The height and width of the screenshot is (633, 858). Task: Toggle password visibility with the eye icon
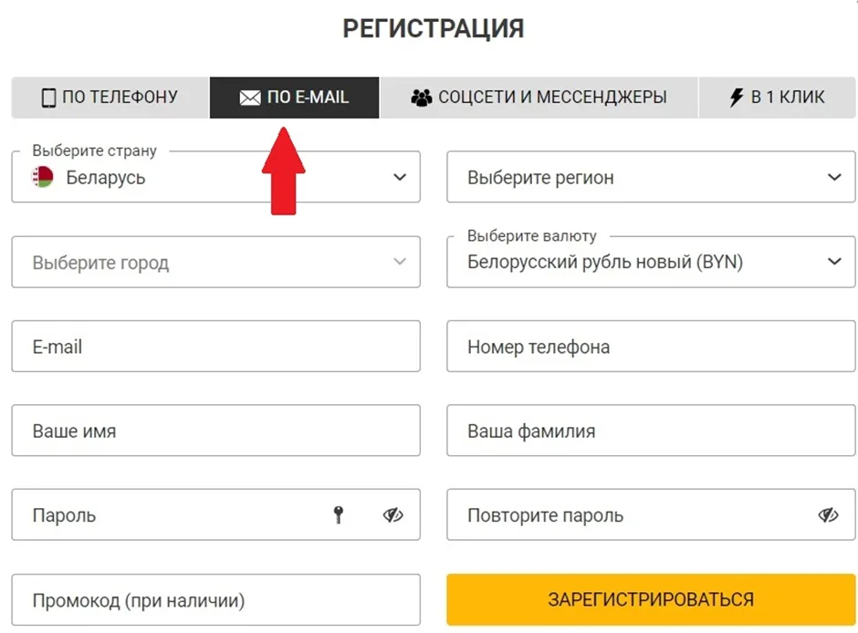(x=392, y=514)
